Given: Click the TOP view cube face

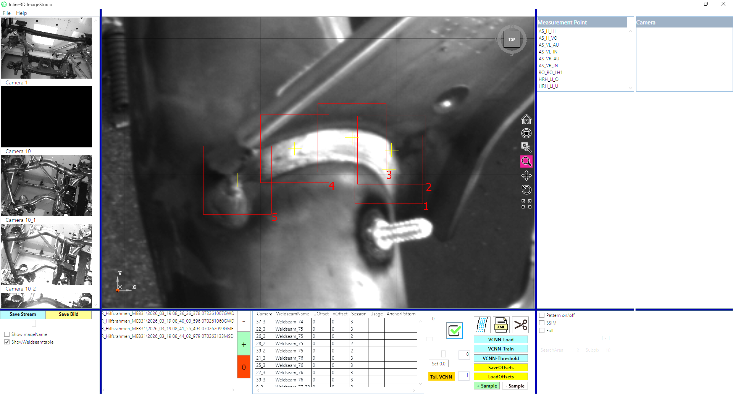Looking at the screenshot, I should coord(512,40).
